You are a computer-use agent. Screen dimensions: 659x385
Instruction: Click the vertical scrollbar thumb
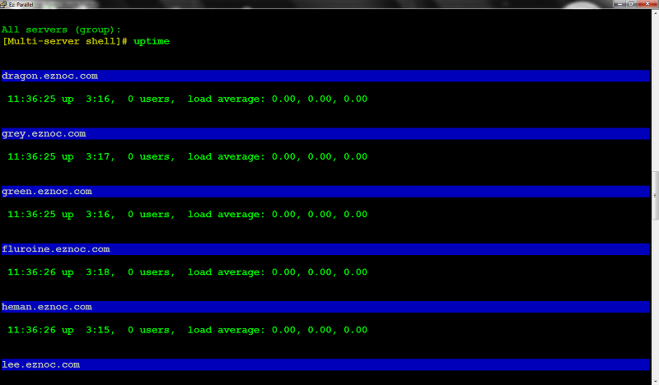point(655,195)
